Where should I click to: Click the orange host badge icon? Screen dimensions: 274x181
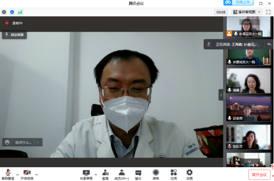(x=229, y=34)
